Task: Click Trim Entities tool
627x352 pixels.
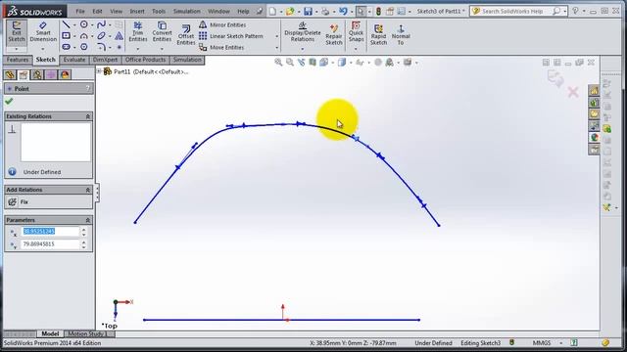Action: [138, 32]
